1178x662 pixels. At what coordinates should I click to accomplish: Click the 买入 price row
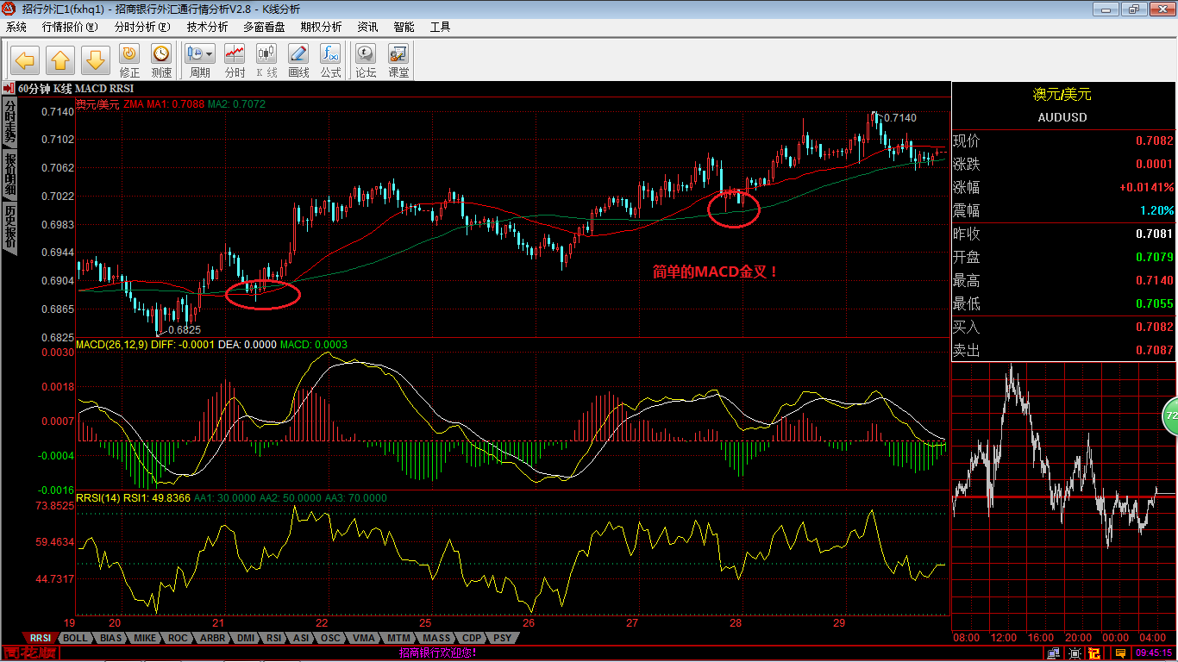1063,327
